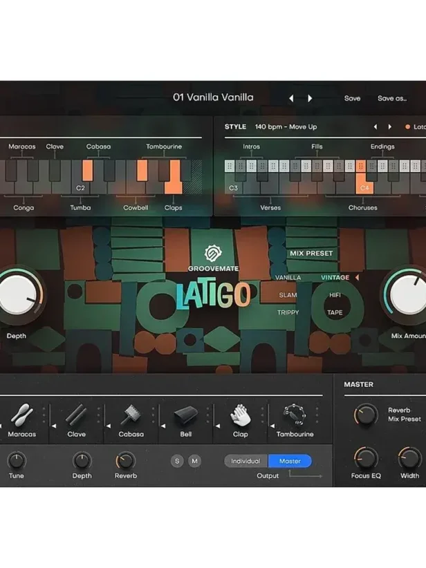Click the C2 piano key
Image resolution: width=426 pixels, height=568 pixels.
pyautogui.click(x=80, y=188)
